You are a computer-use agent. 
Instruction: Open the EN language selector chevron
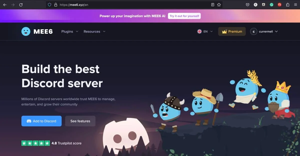point(211,31)
